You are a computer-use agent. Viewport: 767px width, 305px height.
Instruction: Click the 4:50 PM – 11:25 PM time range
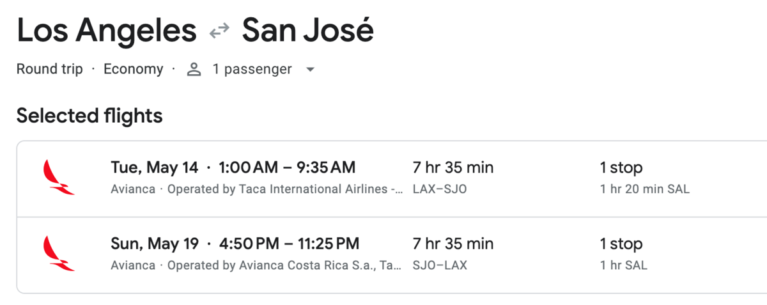coord(289,244)
